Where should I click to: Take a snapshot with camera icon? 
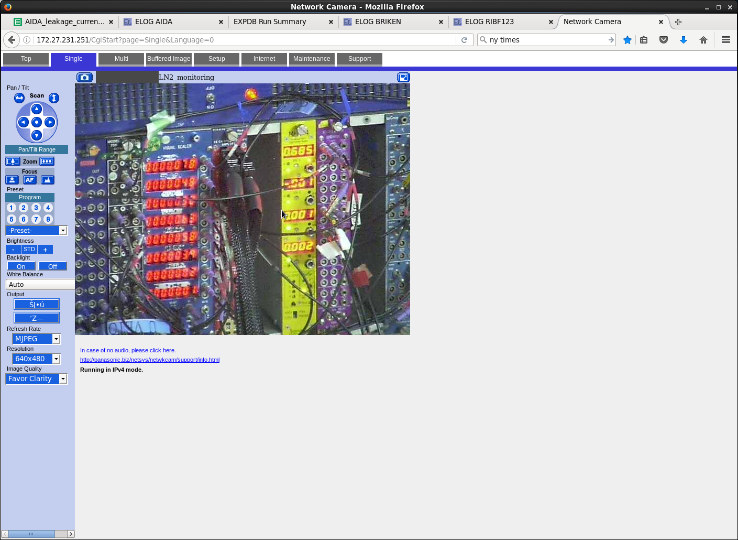tap(84, 77)
